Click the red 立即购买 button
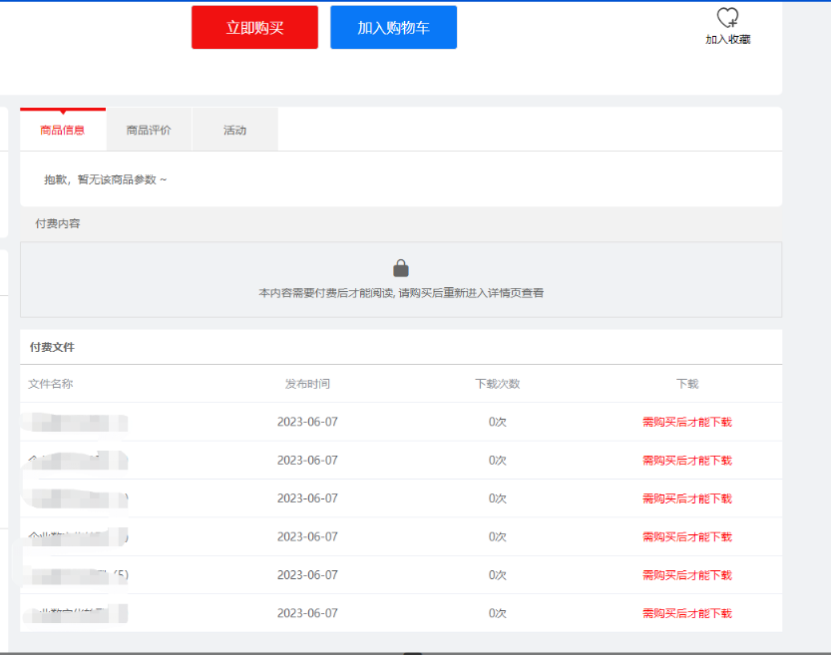This screenshot has width=831, height=655. (x=254, y=28)
